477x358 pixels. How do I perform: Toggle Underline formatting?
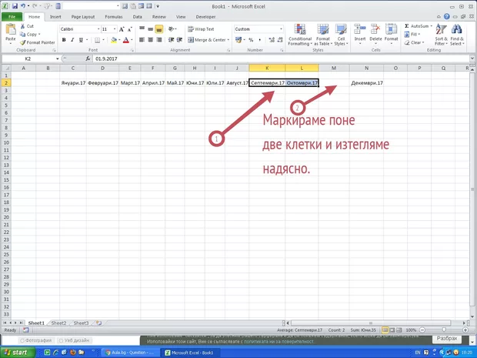[81, 40]
